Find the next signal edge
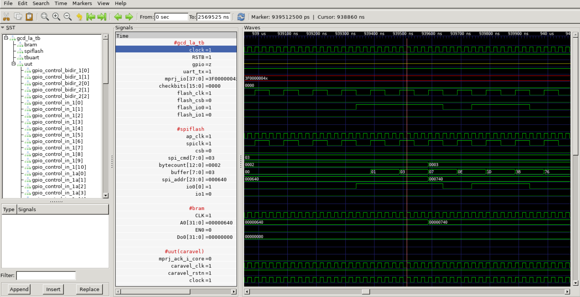Viewport: 580px width, 297px height. (129, 17)
